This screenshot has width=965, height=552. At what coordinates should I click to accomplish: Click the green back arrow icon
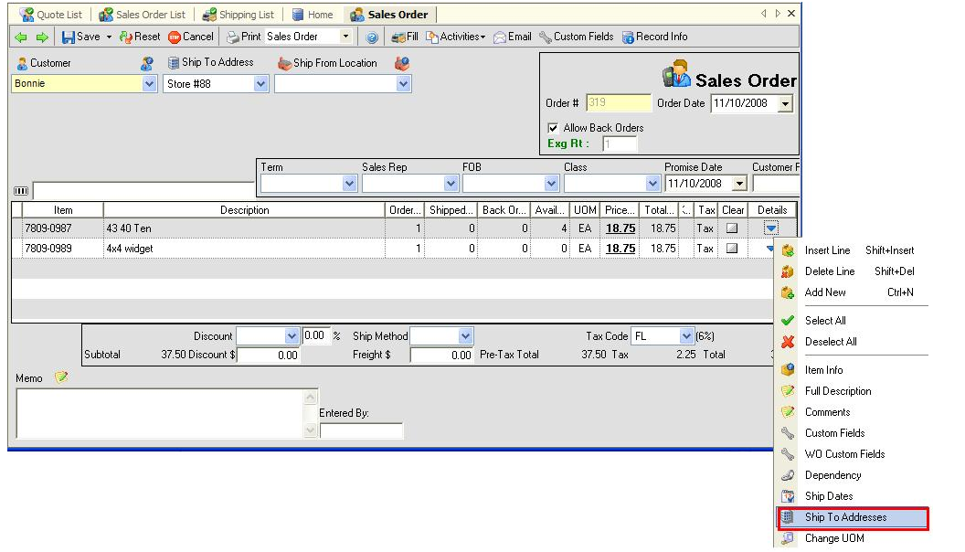point(21,37)
